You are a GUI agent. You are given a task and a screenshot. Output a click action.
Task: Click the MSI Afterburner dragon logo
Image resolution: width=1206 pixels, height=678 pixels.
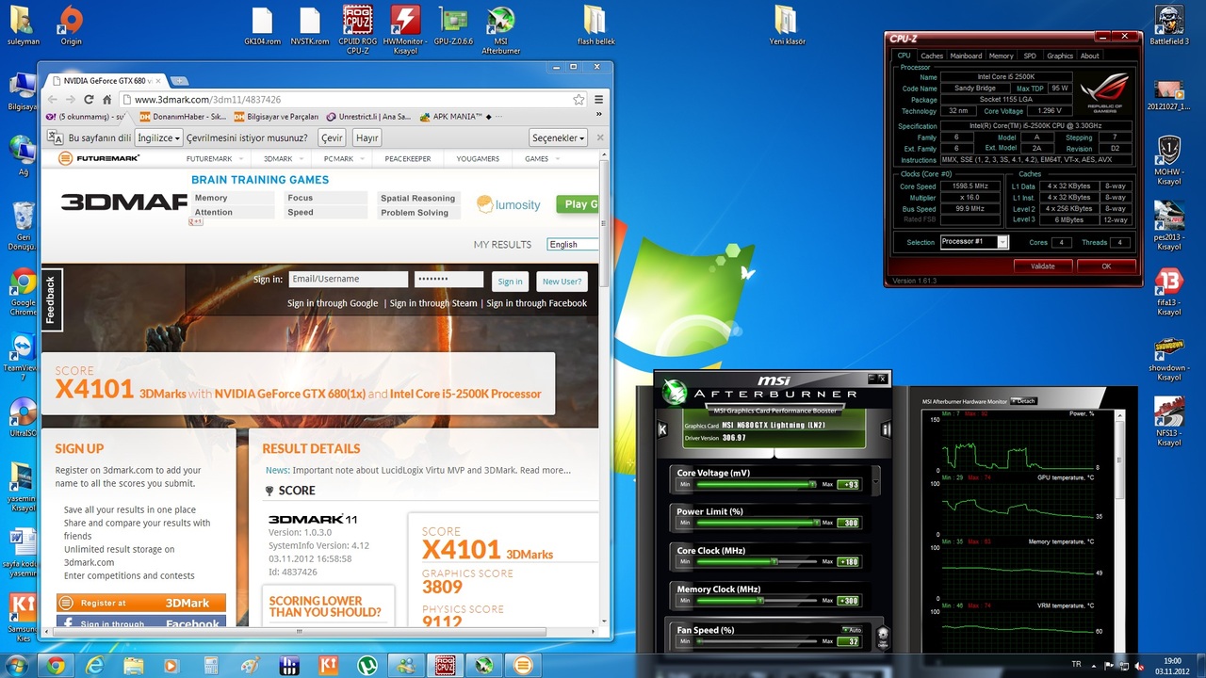coord(675,392)
